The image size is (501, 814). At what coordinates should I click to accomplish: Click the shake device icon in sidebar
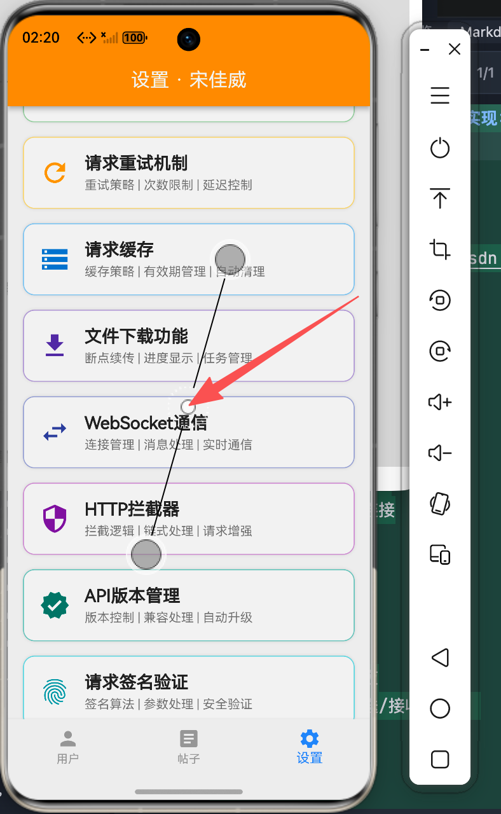pyautogui.click(x=440, y=504)
